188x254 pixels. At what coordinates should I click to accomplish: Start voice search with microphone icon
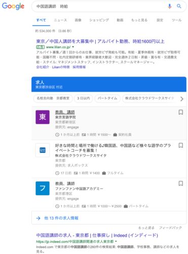(x=170, y=6)
